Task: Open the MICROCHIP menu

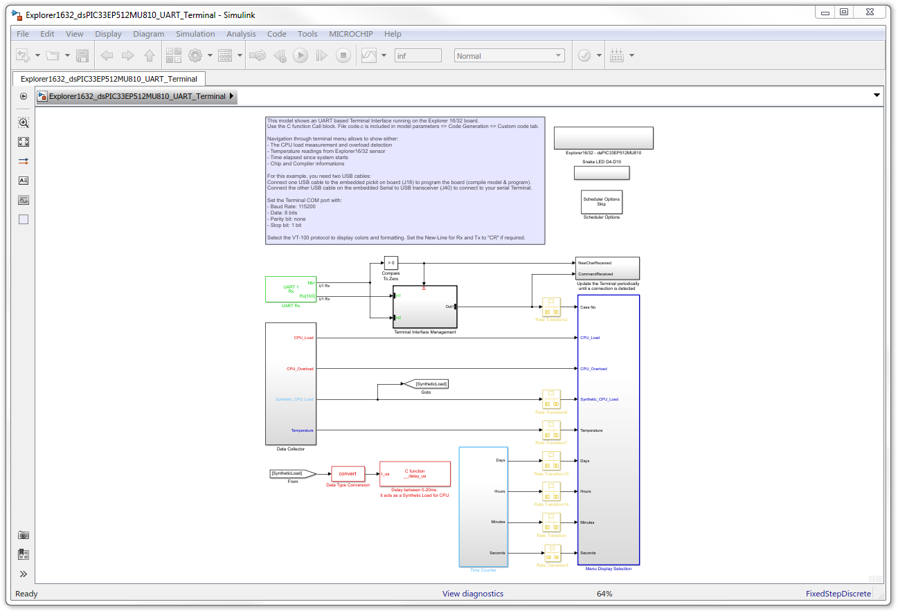Action: 351,34
